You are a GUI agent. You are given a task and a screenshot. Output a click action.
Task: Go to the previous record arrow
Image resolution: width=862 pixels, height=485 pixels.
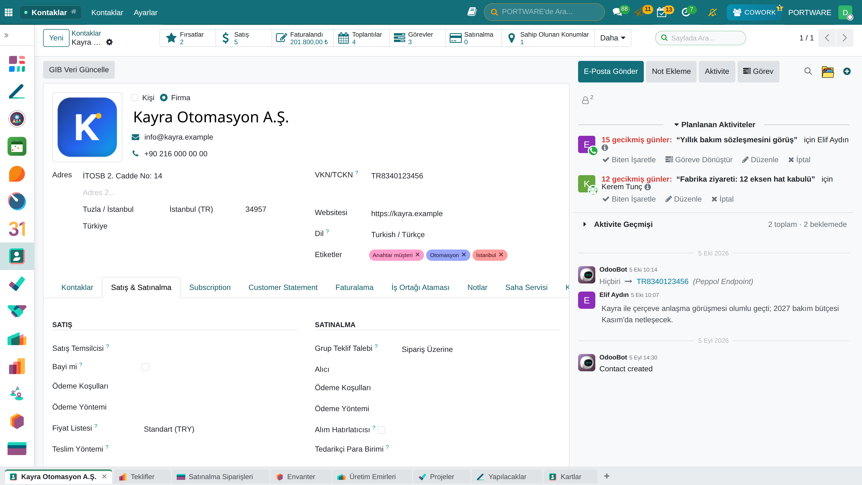pyautogui.click(x=827, y=38)
